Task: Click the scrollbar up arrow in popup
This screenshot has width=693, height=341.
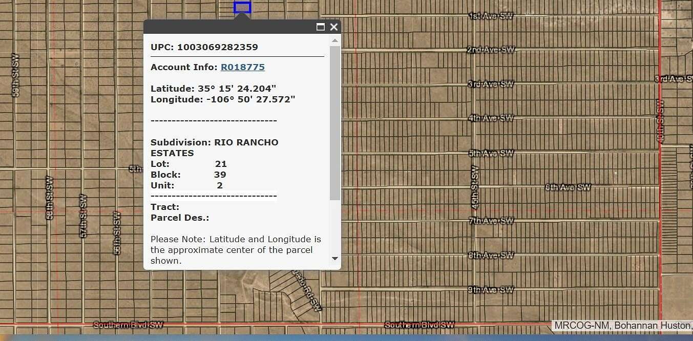Action: tap(334, 40)
